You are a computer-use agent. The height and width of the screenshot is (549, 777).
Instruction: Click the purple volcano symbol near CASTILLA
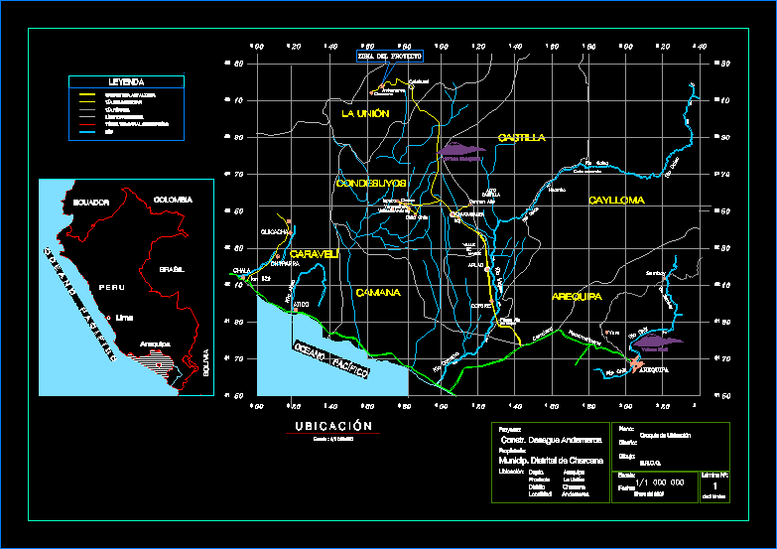click(x=461, y=150)
